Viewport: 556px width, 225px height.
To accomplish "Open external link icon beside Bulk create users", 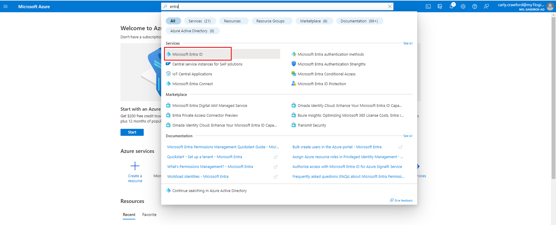I will [x=401, y=147].
